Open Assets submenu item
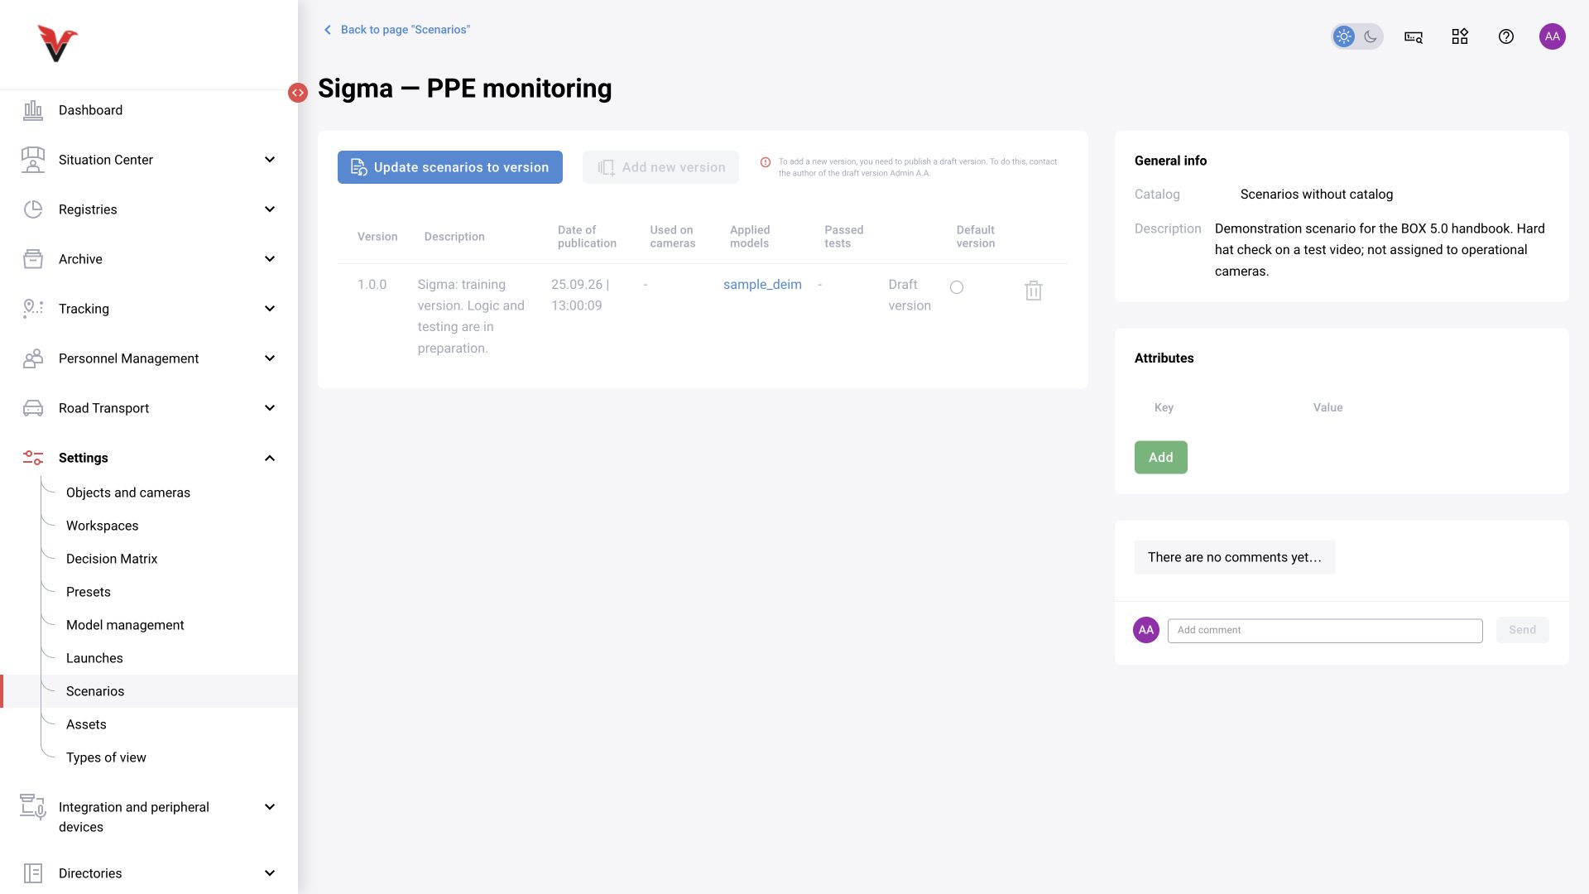 [86, 724]
